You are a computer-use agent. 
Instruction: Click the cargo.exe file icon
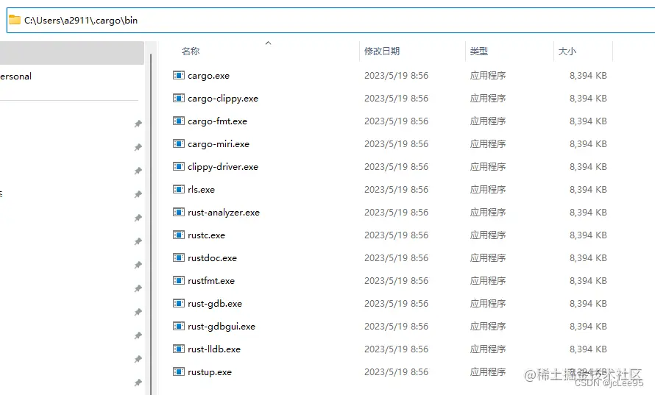pyautogui.click(x=179, y=75)
